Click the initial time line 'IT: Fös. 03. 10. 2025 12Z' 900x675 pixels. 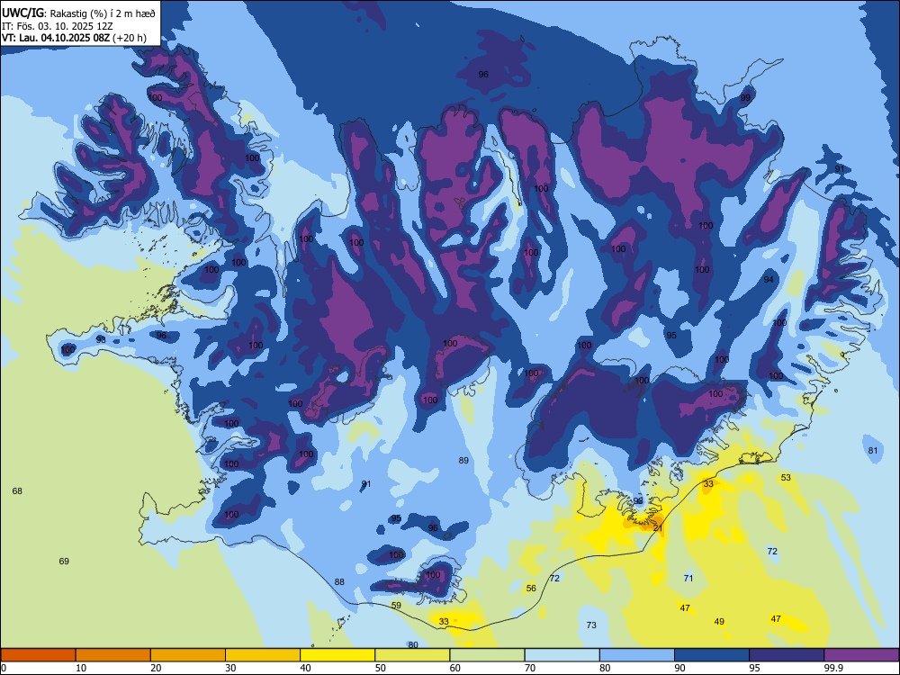(x=58, y=26)
